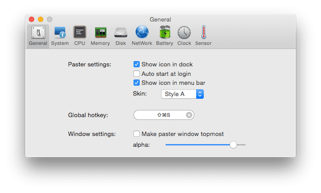Minimize the window with the yellow button
This screenshot has width=321, height=193.
click(x=41, y=19)
